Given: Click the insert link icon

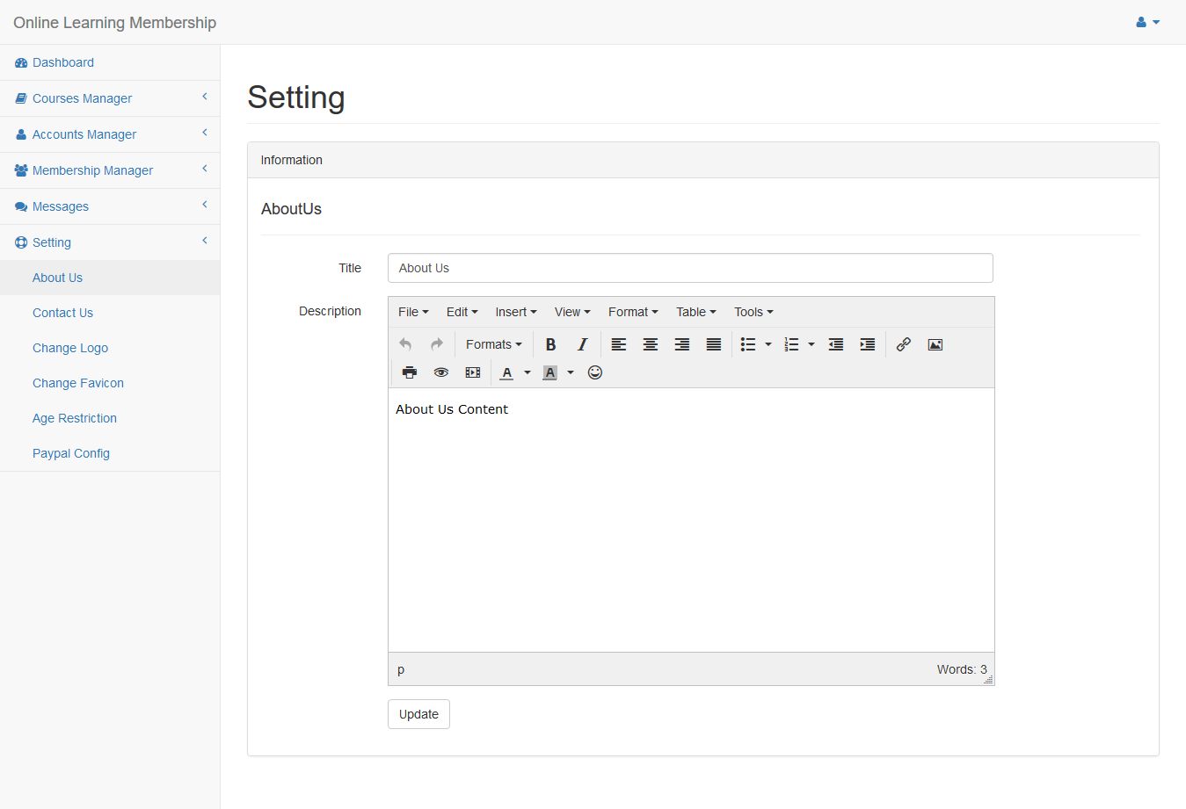Looking at the screenshot, I should (903, 344).
